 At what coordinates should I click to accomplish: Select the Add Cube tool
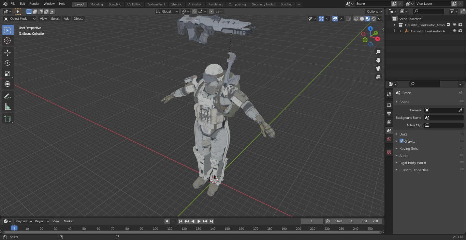(8, 119)
